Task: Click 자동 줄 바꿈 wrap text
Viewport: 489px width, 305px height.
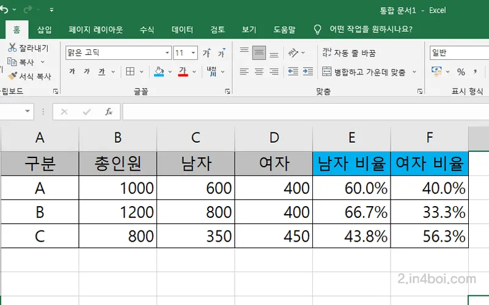Action: click(349, 53)
